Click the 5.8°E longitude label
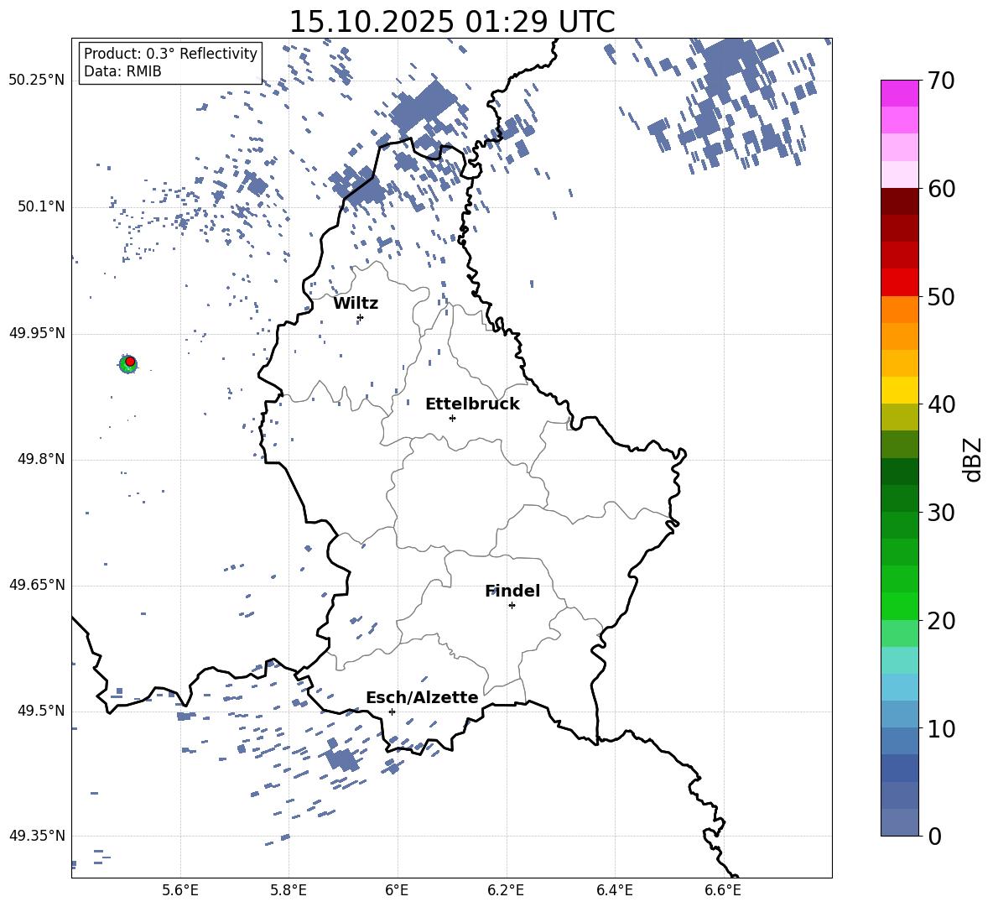 [x=289, y=890]
